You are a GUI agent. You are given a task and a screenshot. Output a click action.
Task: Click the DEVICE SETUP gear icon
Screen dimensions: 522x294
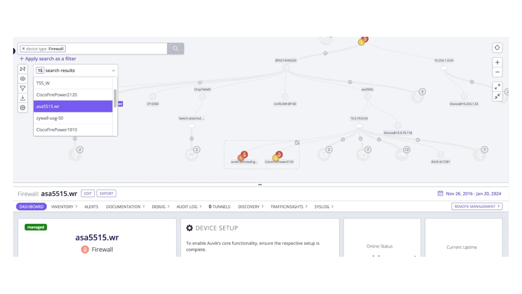point(189,228)
